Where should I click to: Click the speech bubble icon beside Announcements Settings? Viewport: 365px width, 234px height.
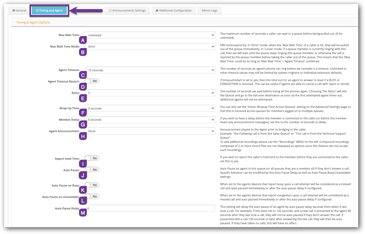click(111, 10)
